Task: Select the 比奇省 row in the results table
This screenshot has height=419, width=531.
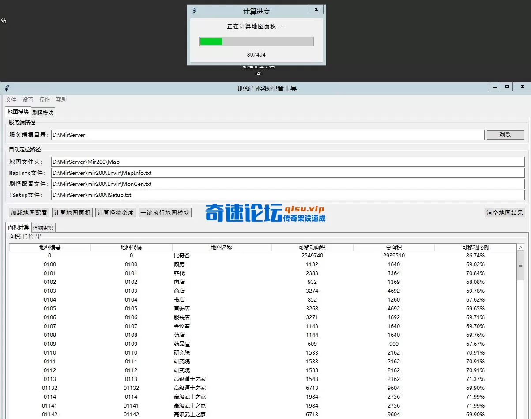Action: (x=221, y=255)
